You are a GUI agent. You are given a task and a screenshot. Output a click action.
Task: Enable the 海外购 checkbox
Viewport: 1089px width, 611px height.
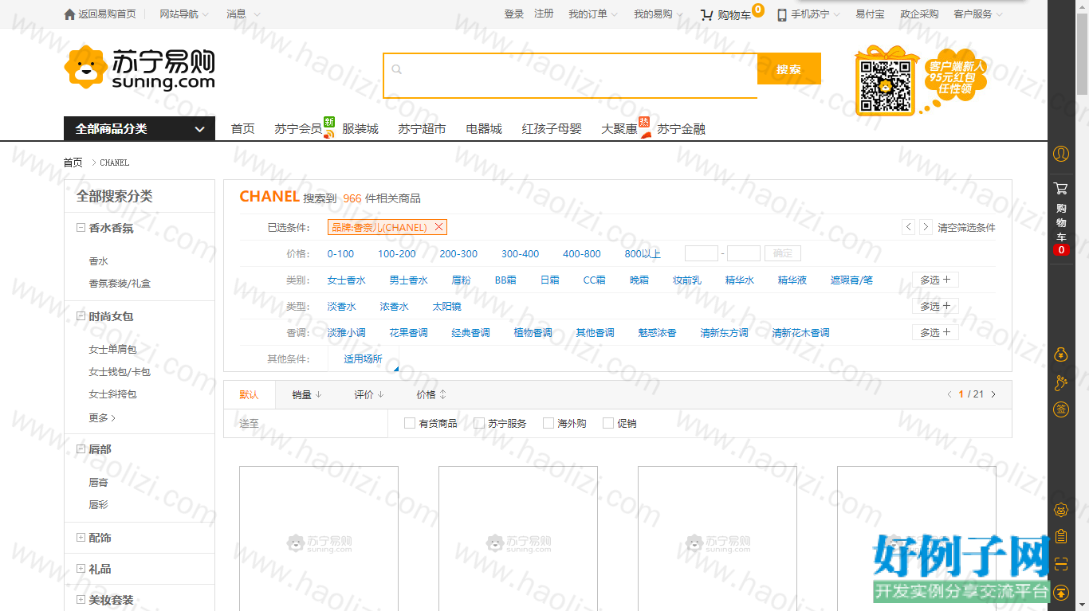(548, 423)
